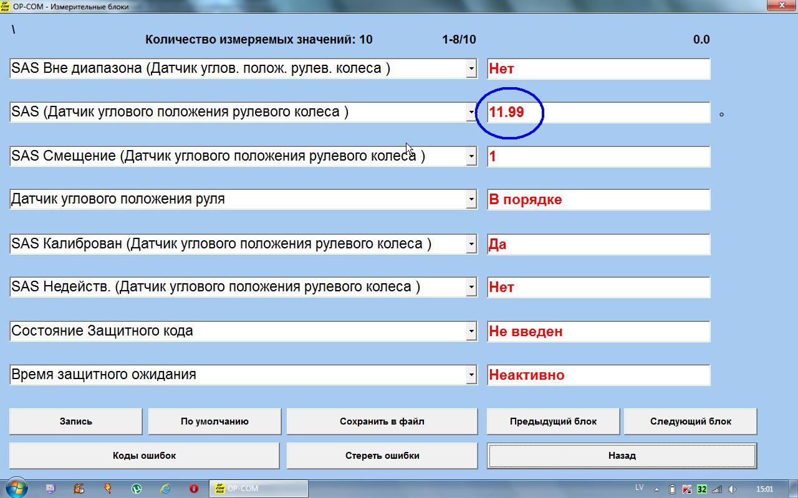Image resolution: width=798 pixels, height=498 pixels.
Task: Open the 'Состояние Защитного кода' dropdown
Action: pyautogui.click(x=471, y=332)
